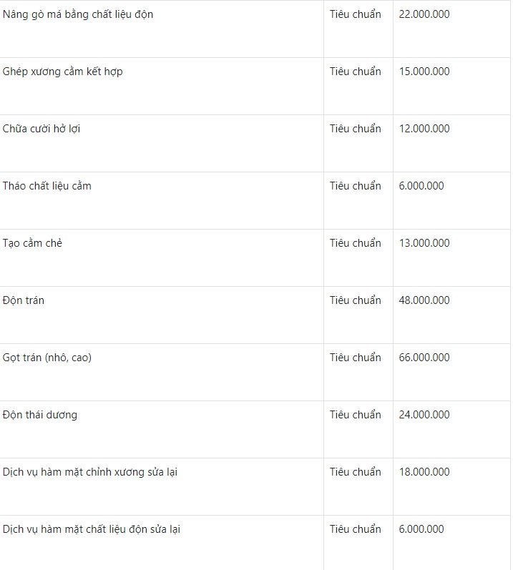The image size is (513, 570).
Task: Click the 6.000.000 price for Tháo chất liệu cằm
Action: [x=421, y=186]
